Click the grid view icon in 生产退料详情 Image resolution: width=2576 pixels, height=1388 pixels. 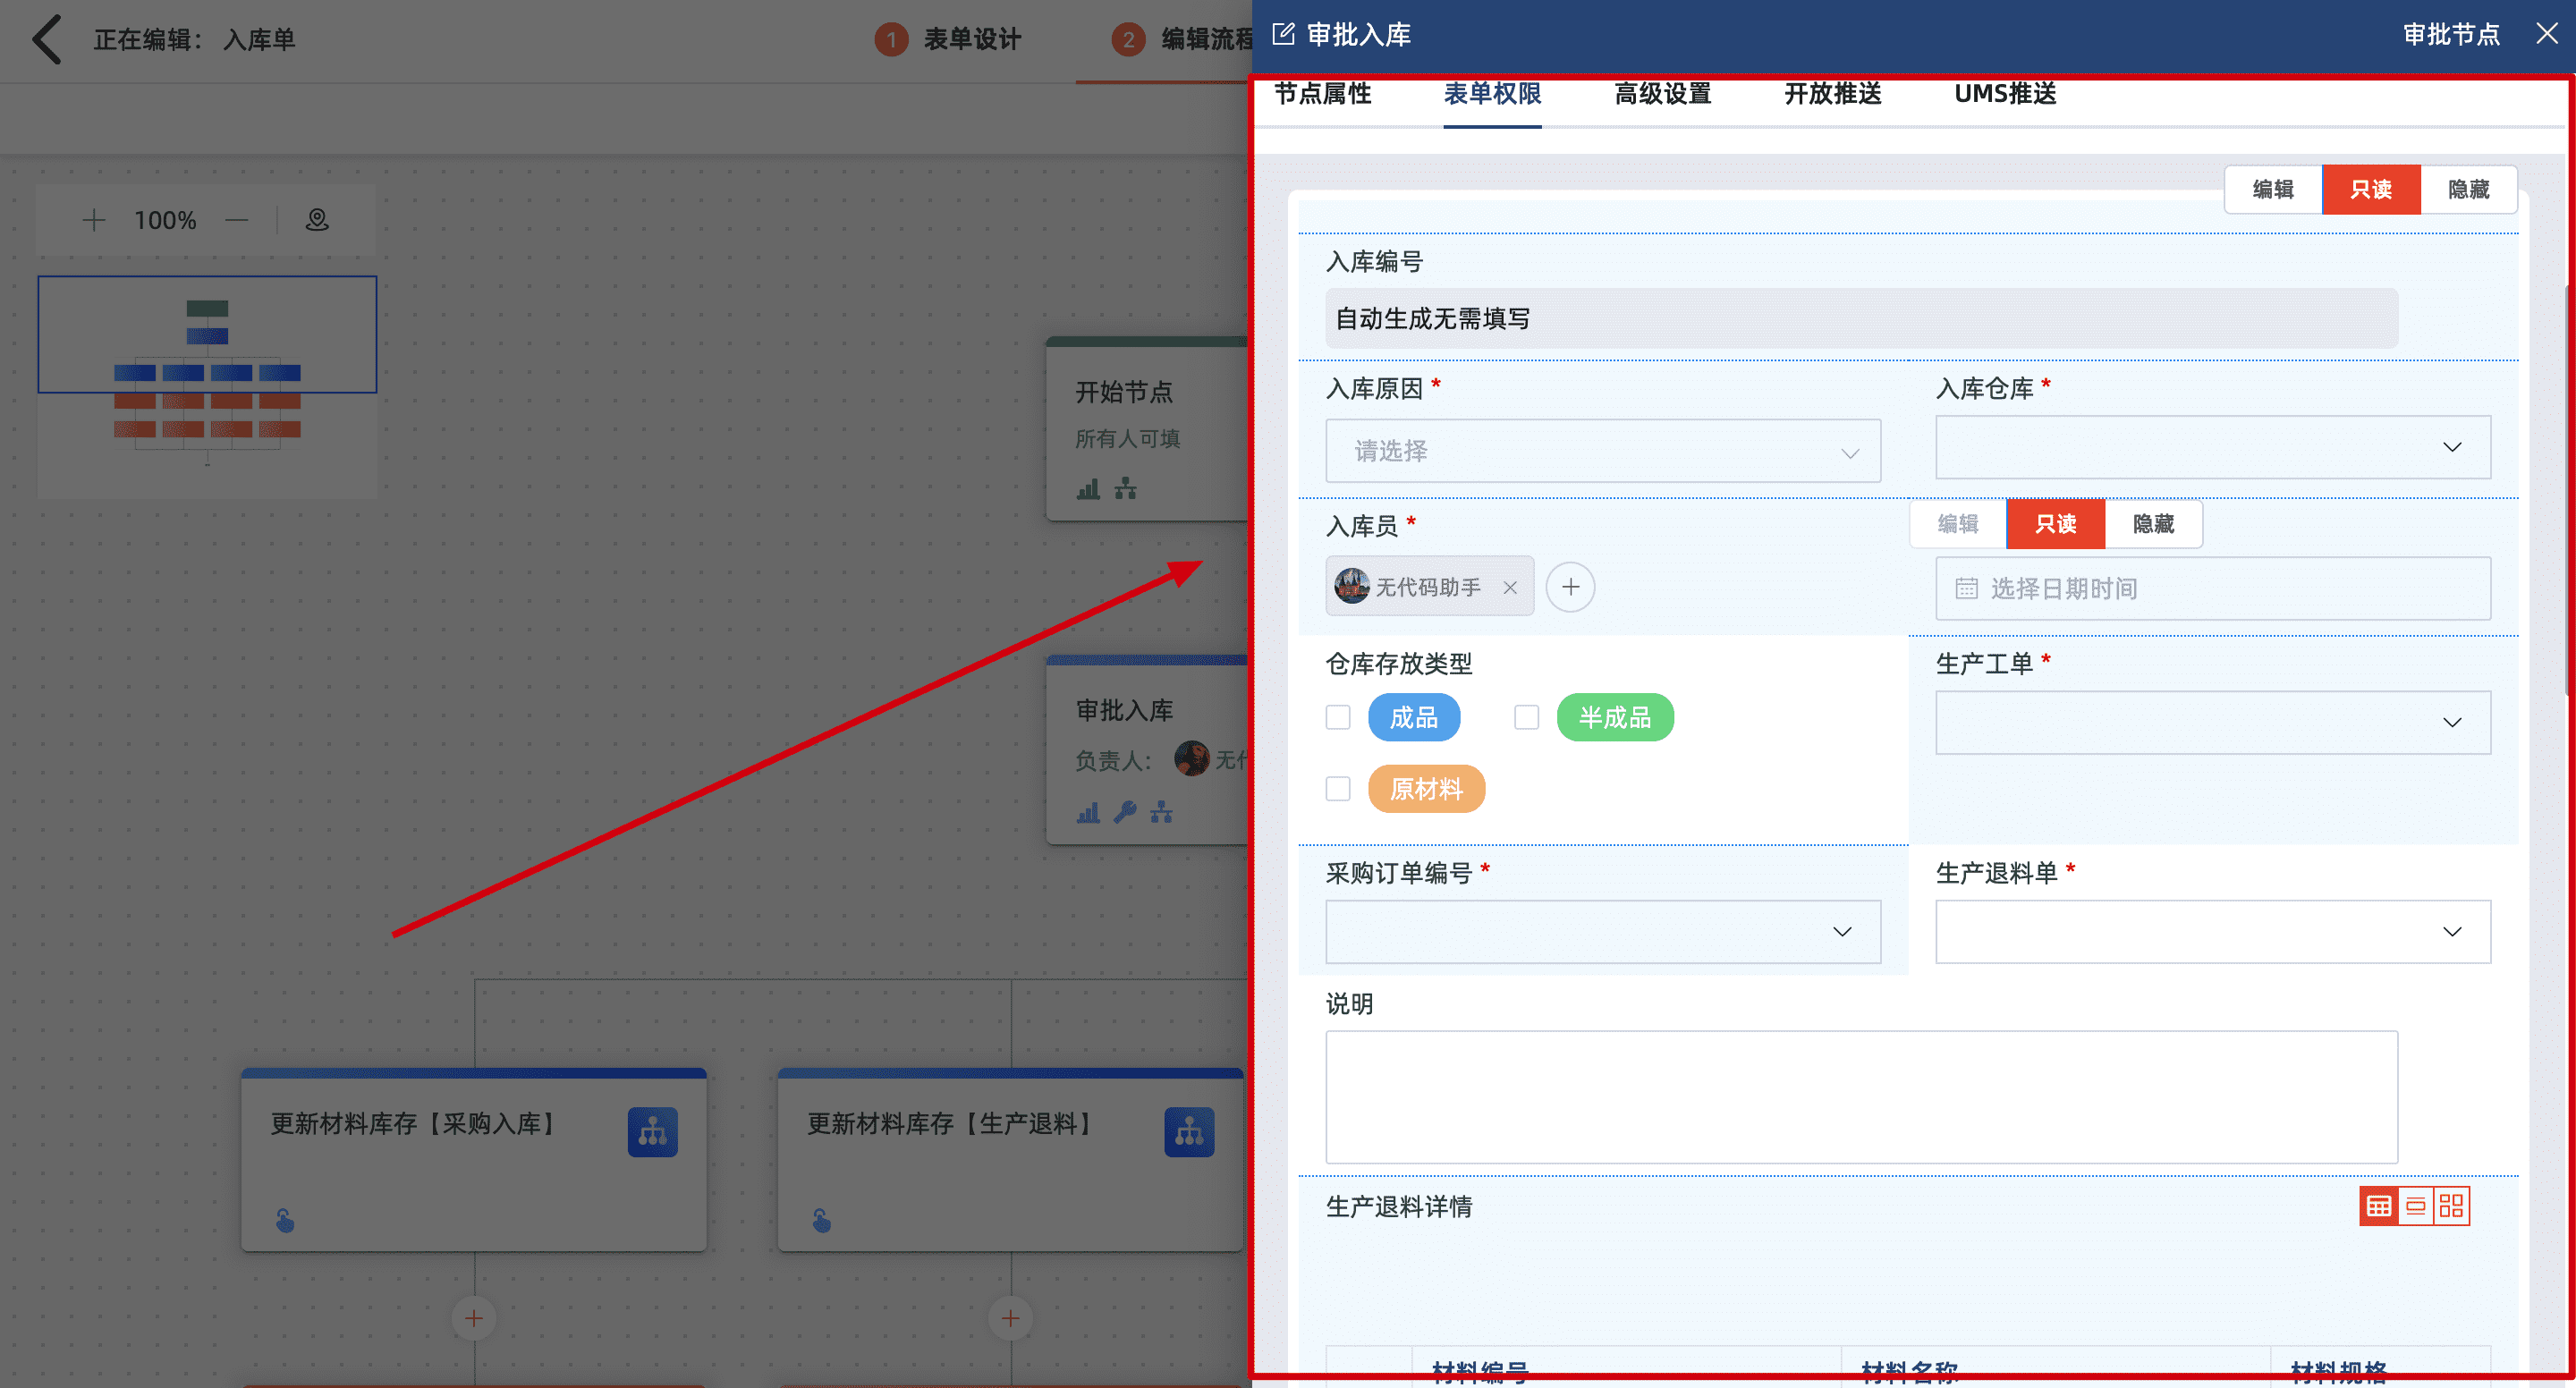(2452, 1206)
